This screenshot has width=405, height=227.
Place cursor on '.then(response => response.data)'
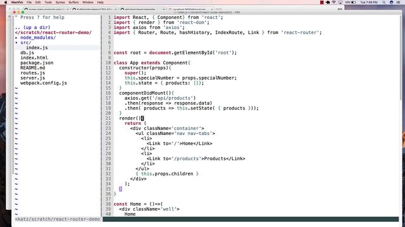click(x=168, y=103)
